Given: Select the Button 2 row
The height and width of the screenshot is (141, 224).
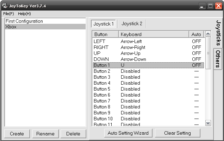Looking at the screenshot, I should coord(148,71).
